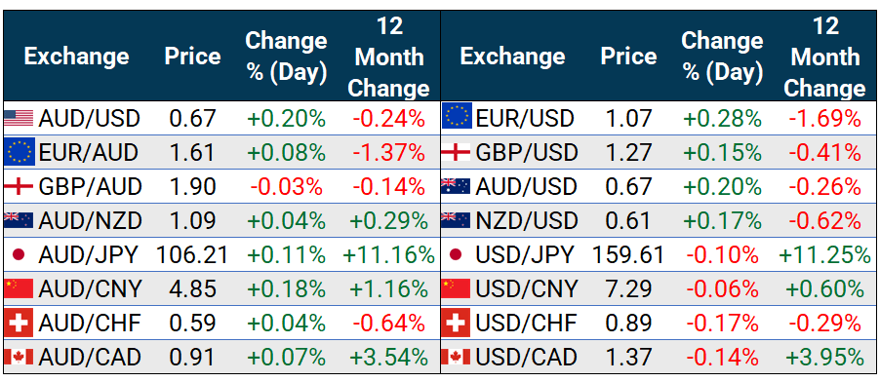Image resolution: width=880 pixels, height=382 pixels.
Task: Select the left Change % (Day) header
Action: click(286, 57)
